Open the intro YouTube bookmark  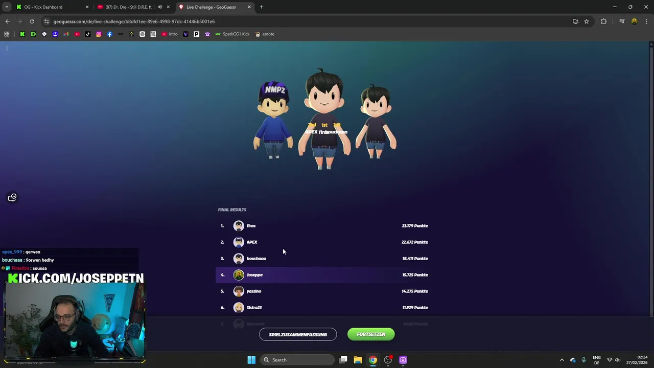170,34
